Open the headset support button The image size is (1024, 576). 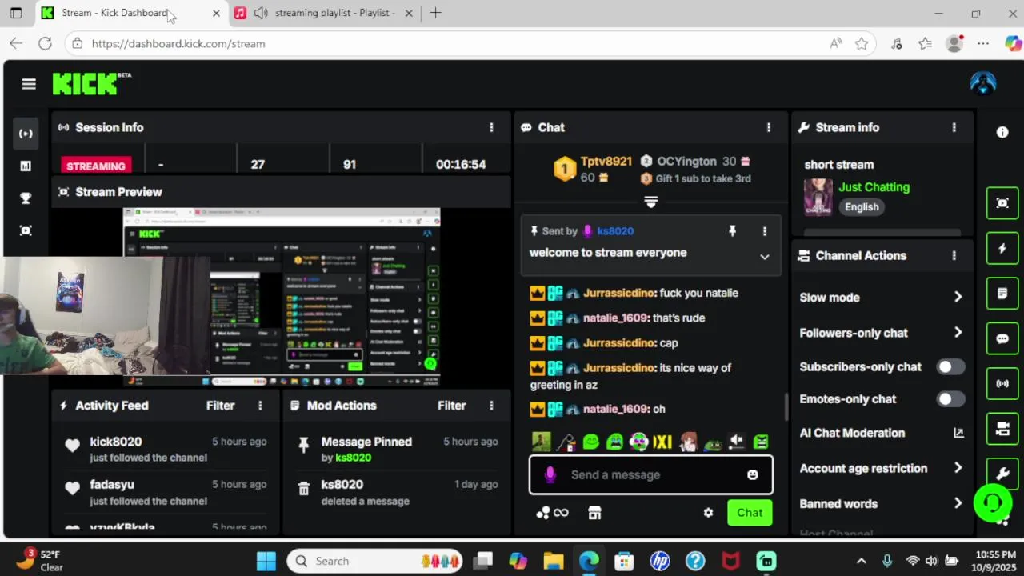(993, 502)
